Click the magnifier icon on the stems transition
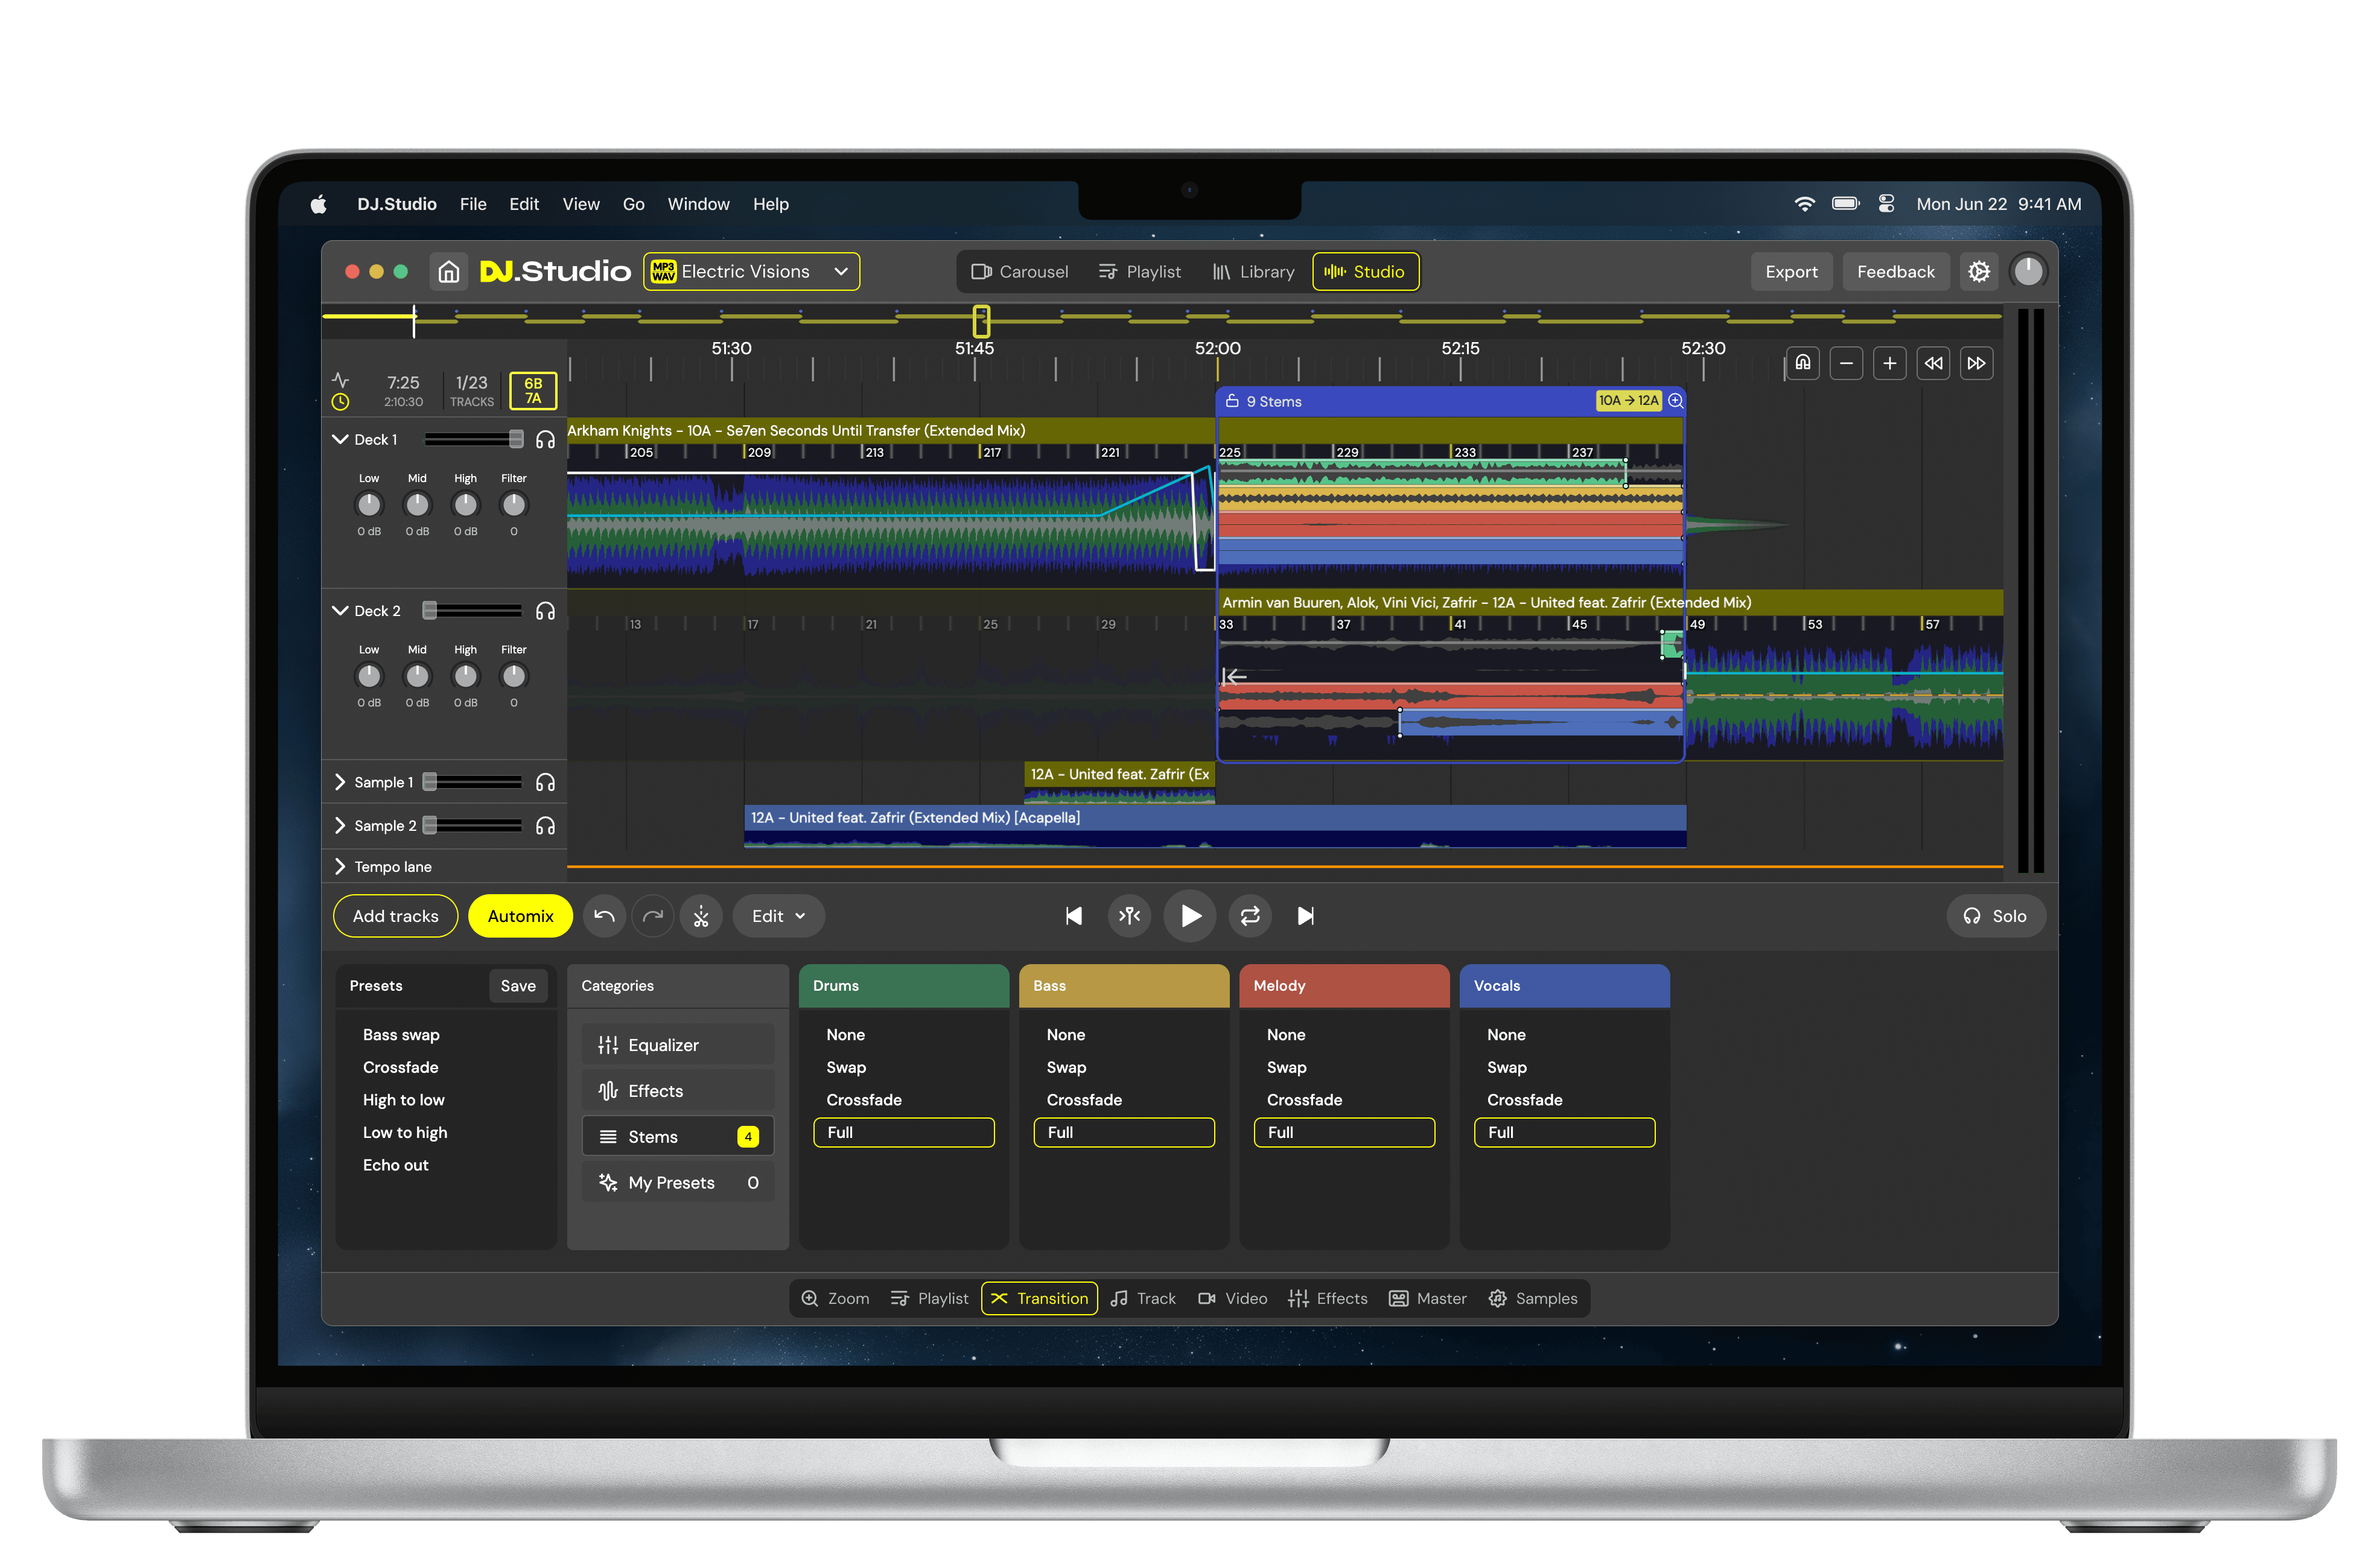The height and width of the screenshot is (1547, 2380). coord(1675,401)
